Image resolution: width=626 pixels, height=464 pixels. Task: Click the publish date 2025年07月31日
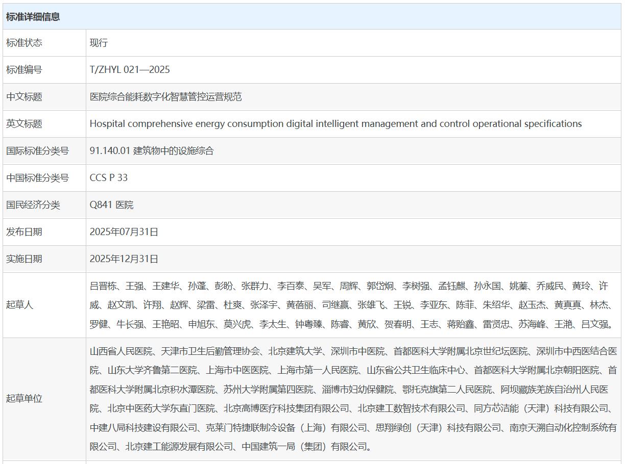[124, 232]
